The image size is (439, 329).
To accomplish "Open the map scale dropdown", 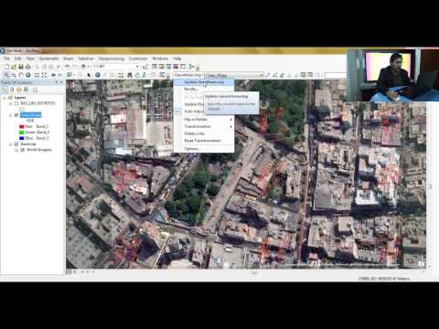I will click(137, 67).
